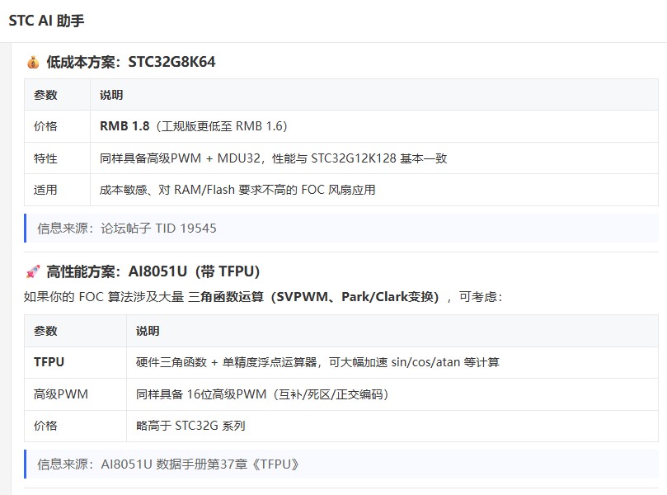Select heading 低成本方案：STC32G8K64
The image size is (667, 495).
click(x=130, y=62)
